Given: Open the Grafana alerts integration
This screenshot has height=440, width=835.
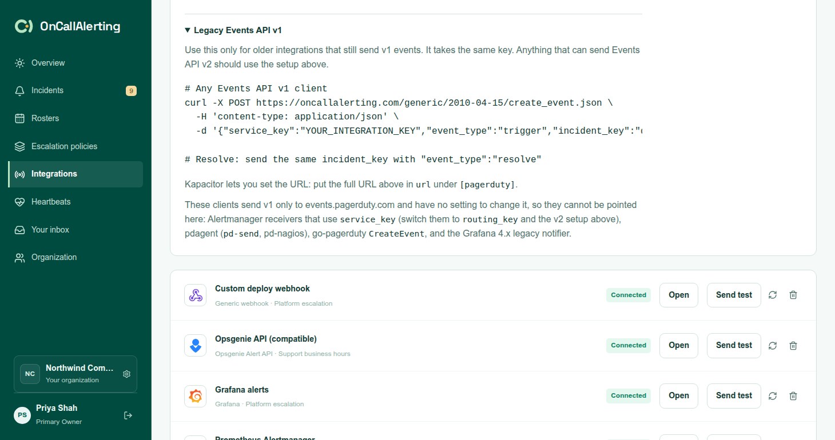Looking at the screenshot, I should tap(678, 395).
